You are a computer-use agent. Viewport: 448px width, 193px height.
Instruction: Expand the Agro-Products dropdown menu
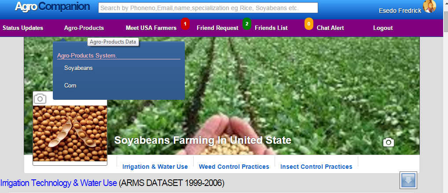(84, 28)
